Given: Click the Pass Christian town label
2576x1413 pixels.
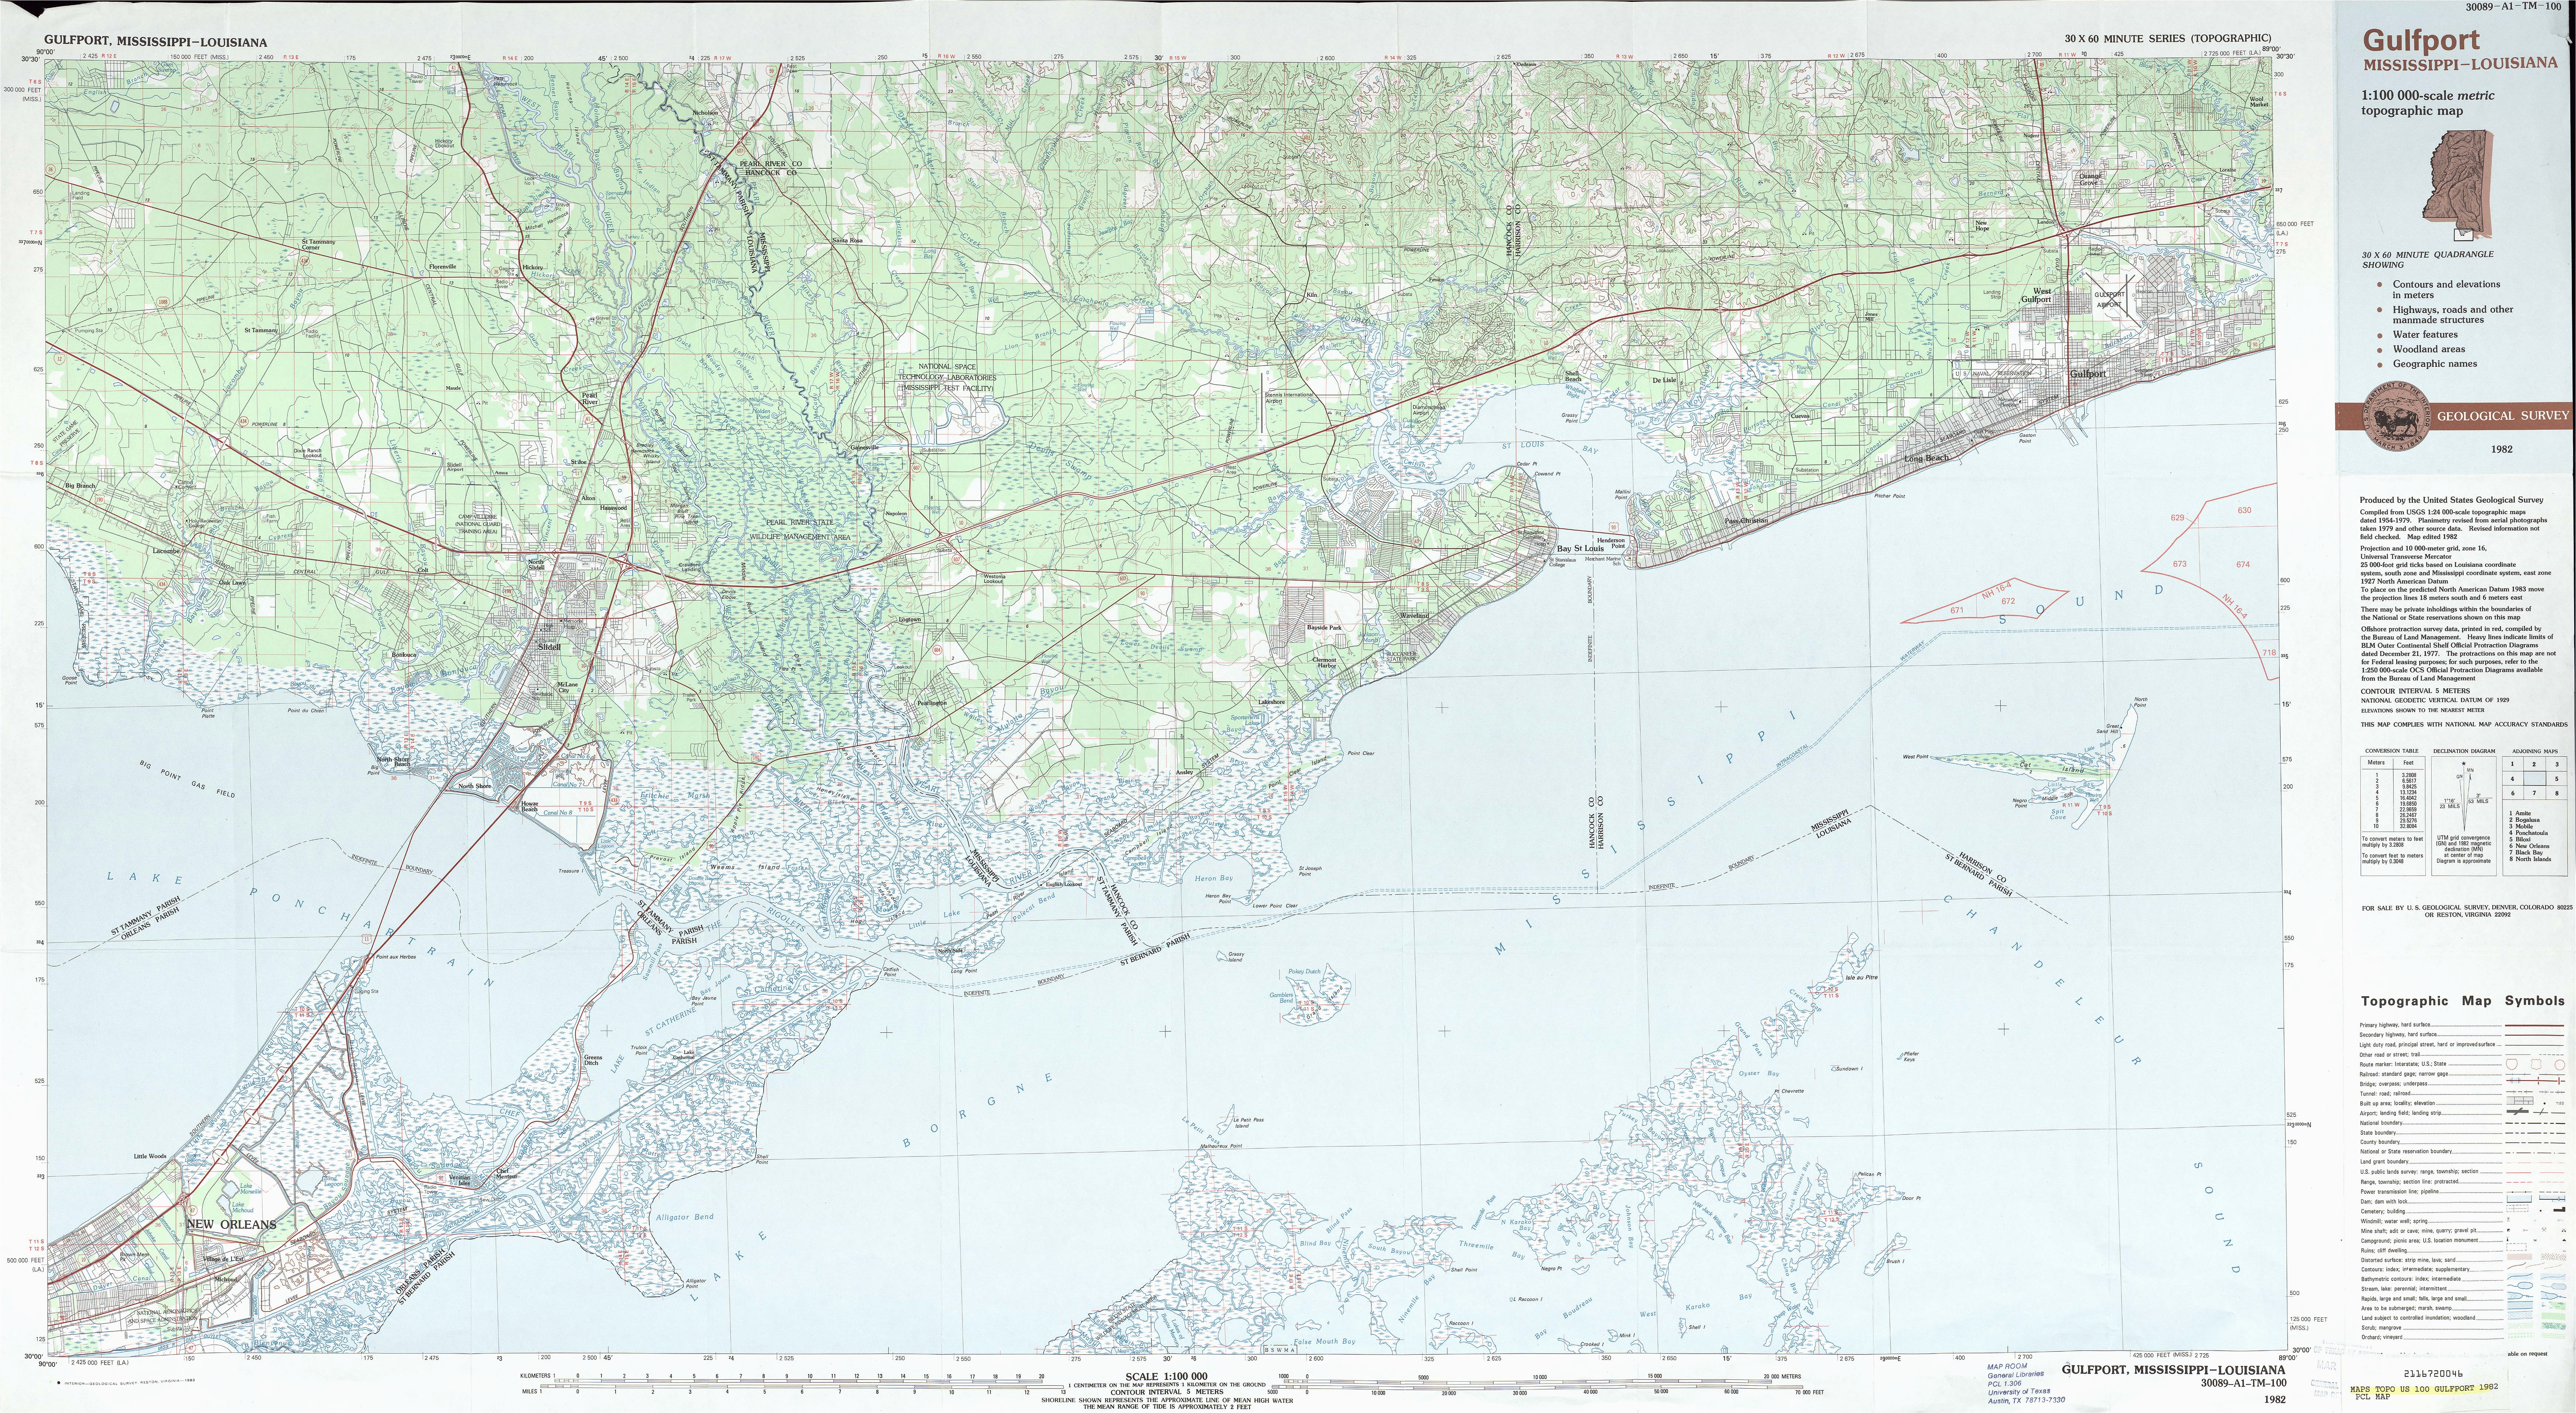Looking at the screenshot, I should click(x=1747, y=520).
